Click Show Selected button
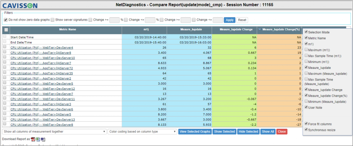The width and height of the screenshot is (353, 146). [225, 132]
